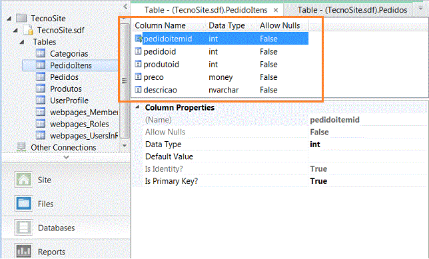
Task: Open the Files workspace icon
Action: tap(23, 204)
